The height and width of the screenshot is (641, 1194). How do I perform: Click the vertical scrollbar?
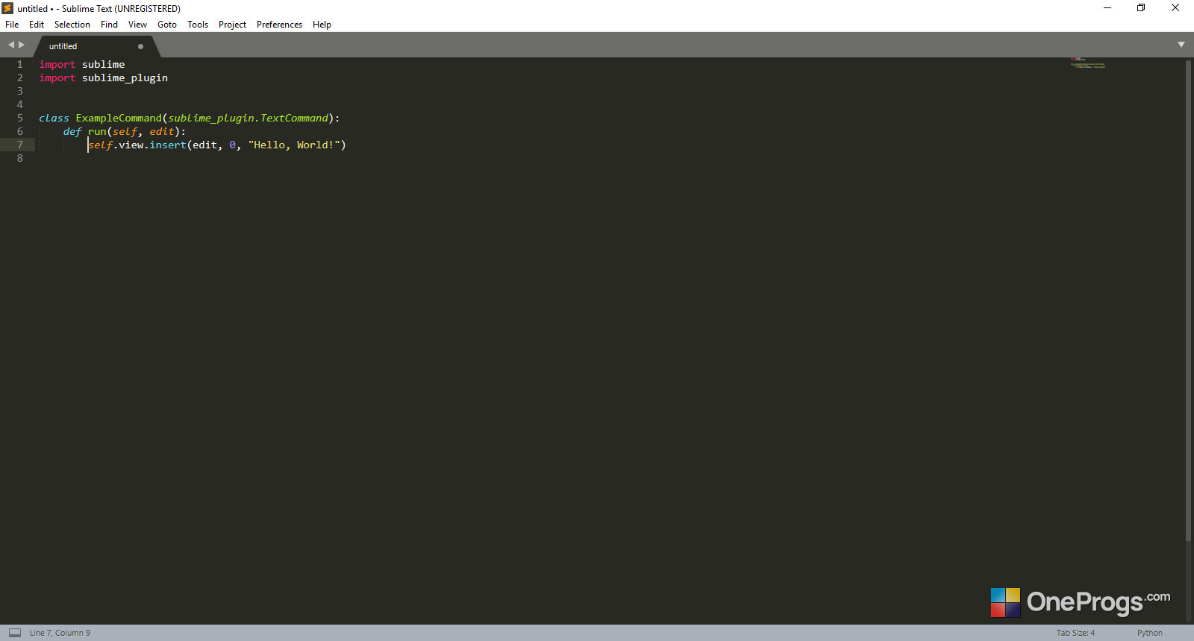pos(1188,300)
